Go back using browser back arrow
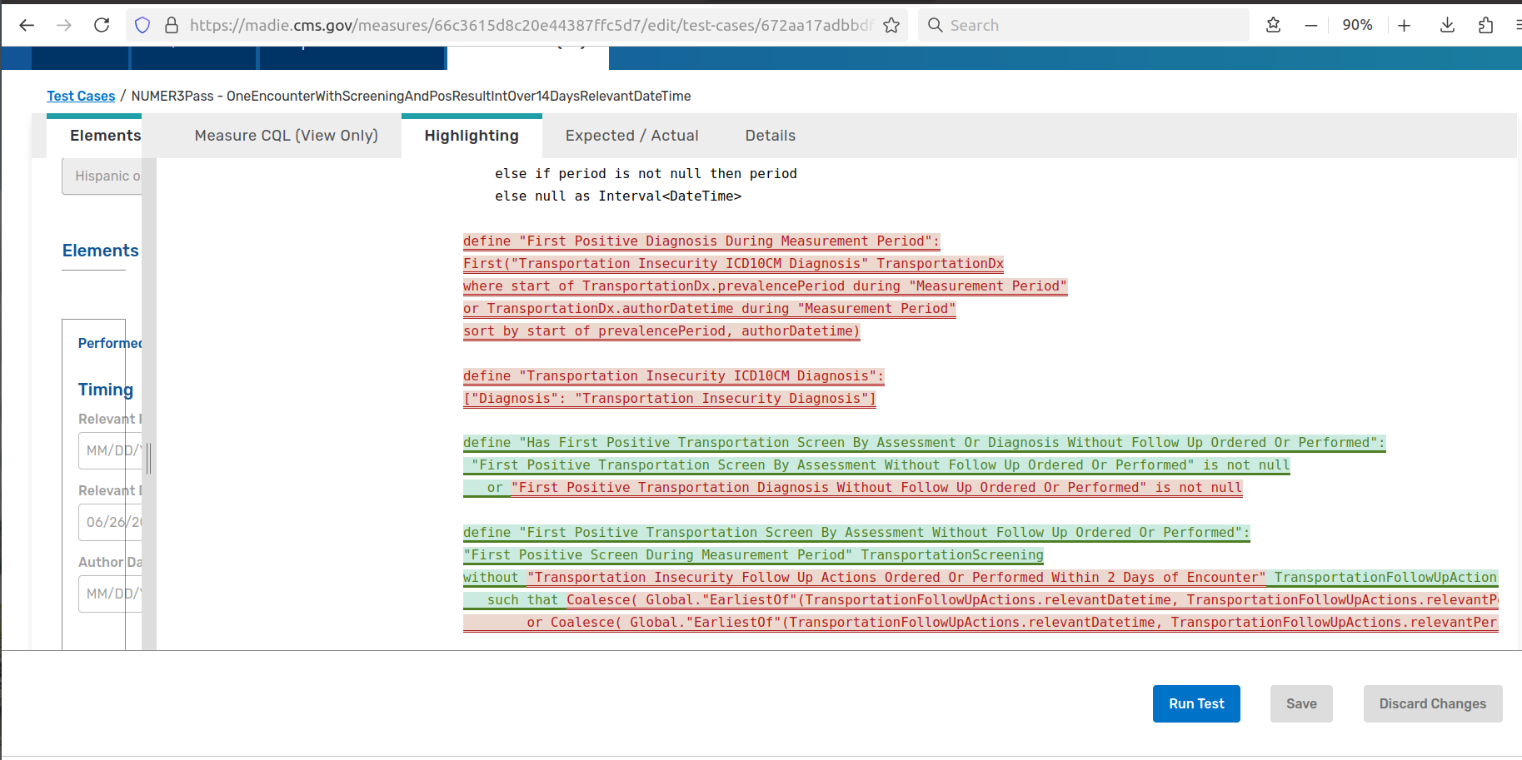The height and width of the screenshot is (760, 1522). point(27,25)
